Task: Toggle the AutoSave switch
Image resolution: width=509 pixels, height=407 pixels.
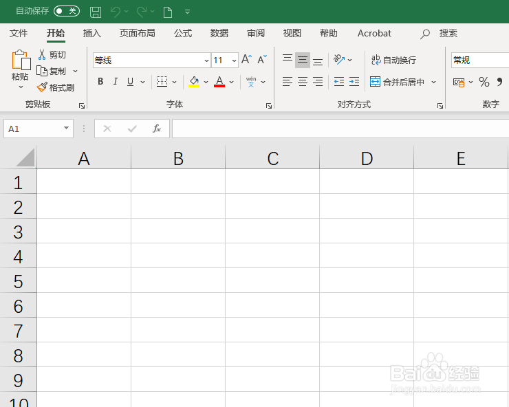Action: pos(67,11)
